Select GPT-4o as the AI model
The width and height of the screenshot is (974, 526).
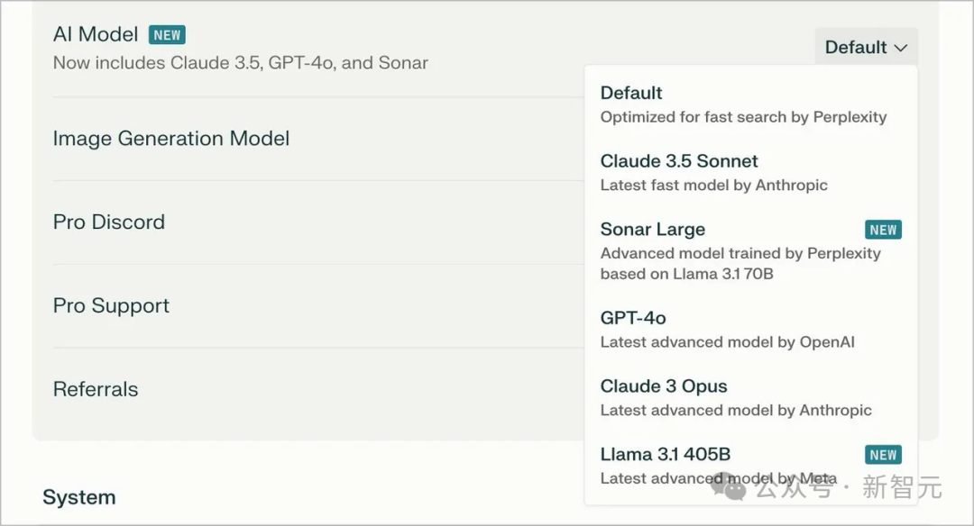727,329
